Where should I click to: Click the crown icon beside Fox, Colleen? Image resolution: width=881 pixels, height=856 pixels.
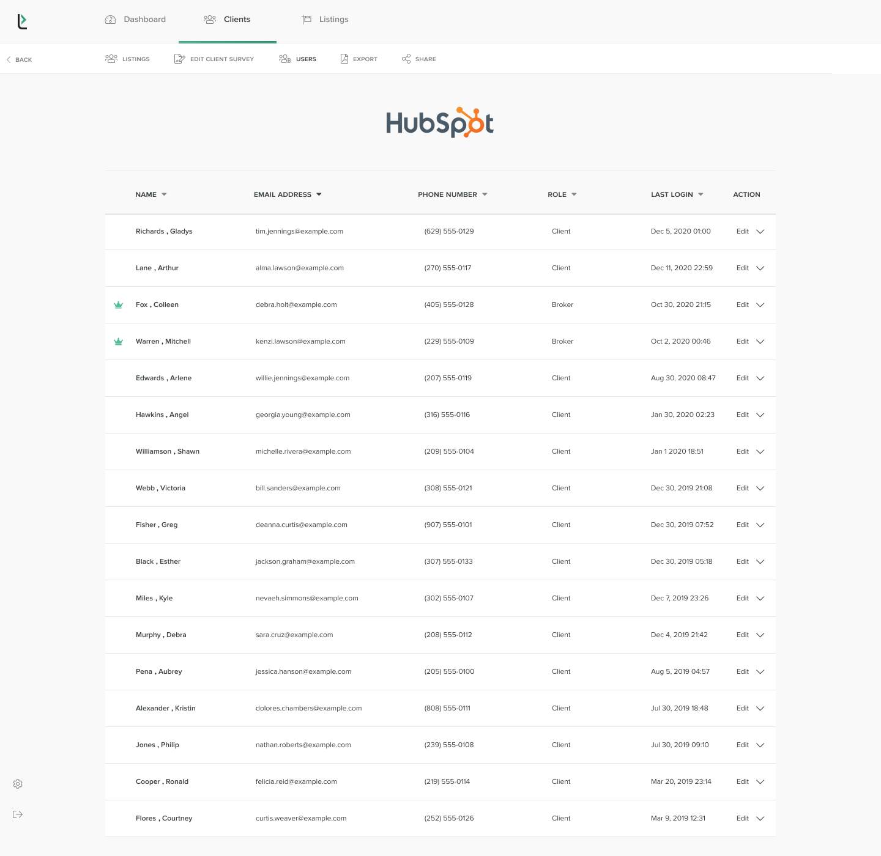tap(119, 304)
